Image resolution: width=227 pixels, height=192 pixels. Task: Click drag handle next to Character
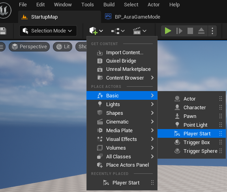click(x=221, y=107)
